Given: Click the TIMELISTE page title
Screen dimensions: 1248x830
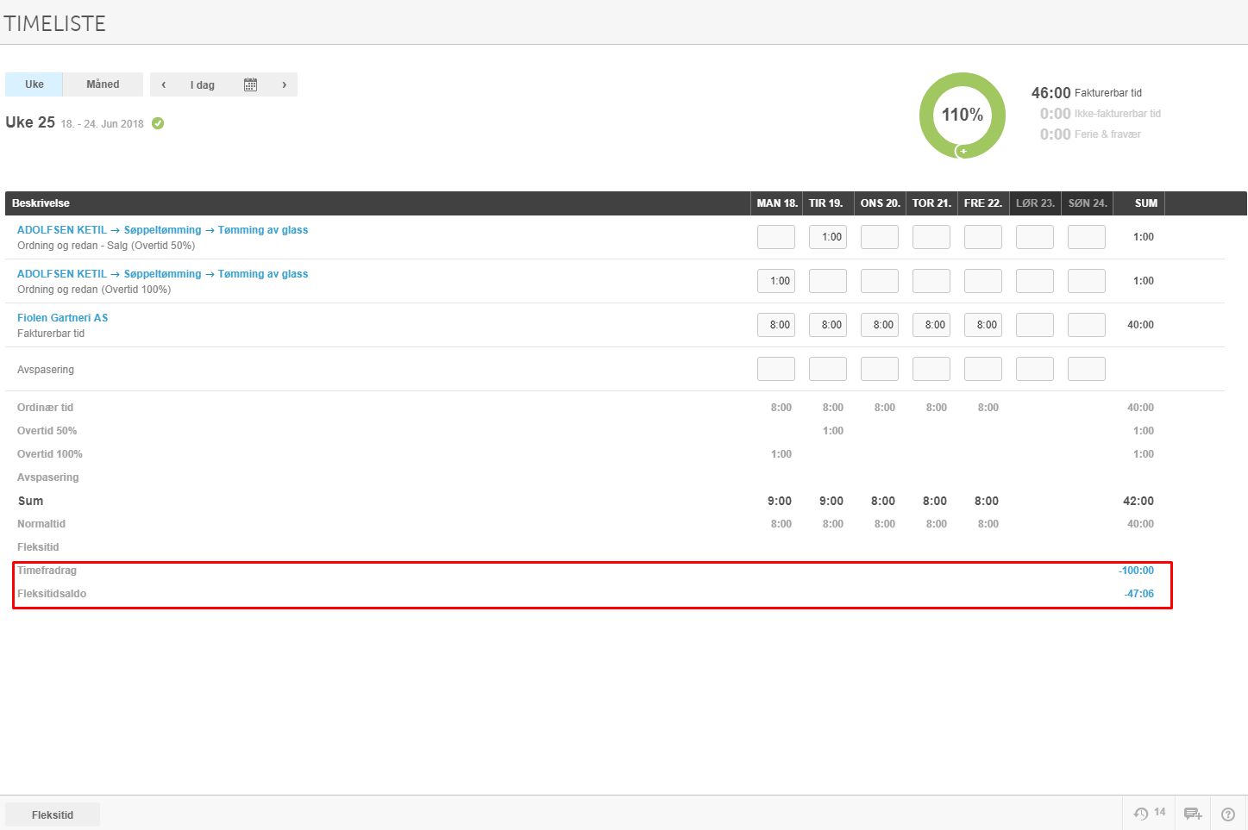Looking at the screenshot, I should [54, 23].
